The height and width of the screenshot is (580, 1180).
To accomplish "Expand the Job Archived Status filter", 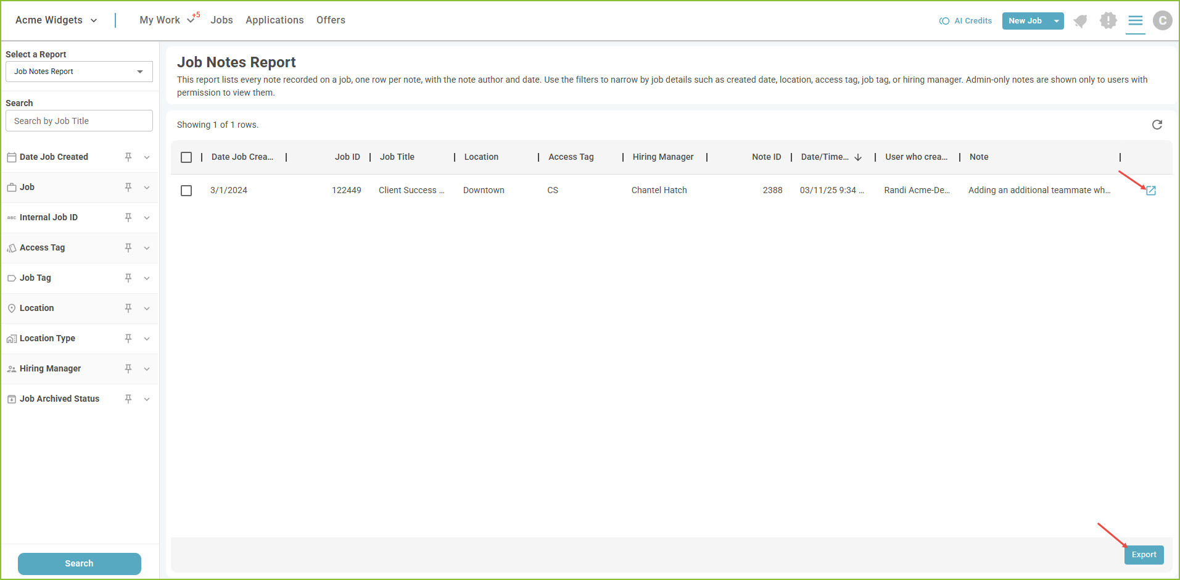I will coord(147,399).
